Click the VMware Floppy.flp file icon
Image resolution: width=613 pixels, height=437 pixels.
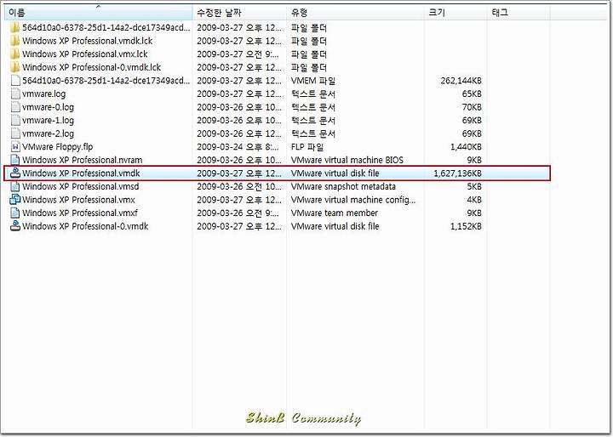click(x=15, y=147)
